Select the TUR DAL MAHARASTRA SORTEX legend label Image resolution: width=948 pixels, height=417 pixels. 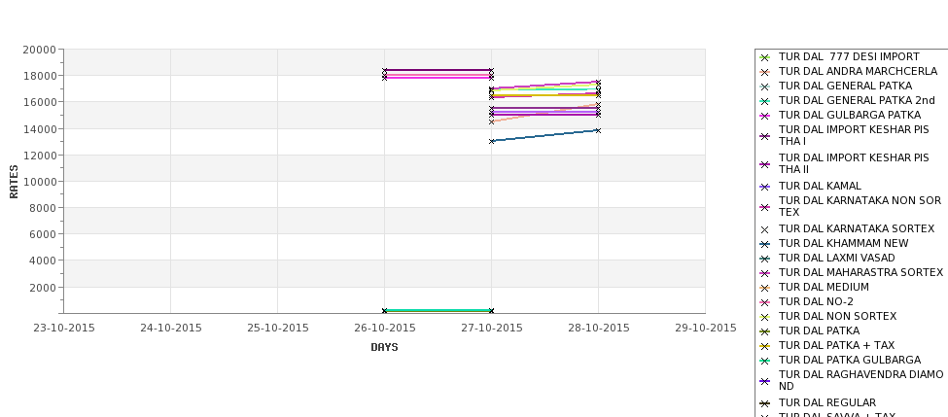click(860, 272)
